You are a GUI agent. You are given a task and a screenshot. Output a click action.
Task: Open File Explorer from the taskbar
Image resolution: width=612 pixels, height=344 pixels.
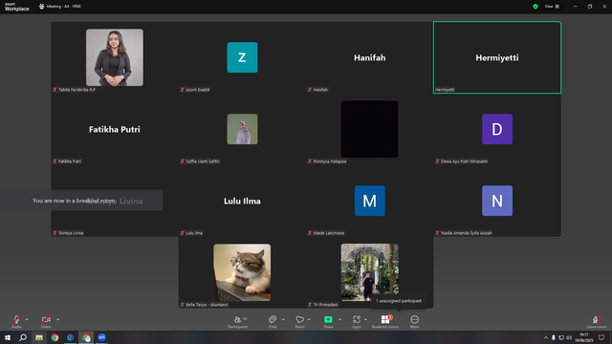point(39,337)
